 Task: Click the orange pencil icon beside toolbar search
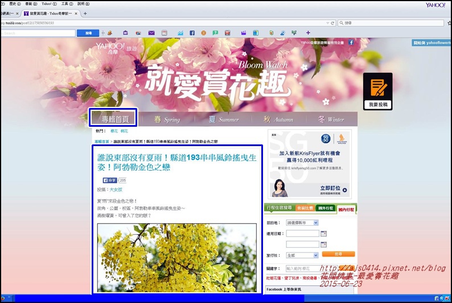(x=109, y=33)
